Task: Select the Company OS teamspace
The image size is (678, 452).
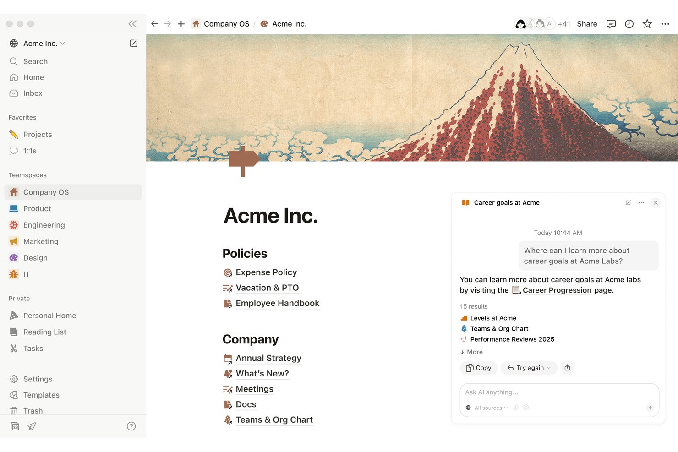Action: pyautogui.click(x=73, y=192)
